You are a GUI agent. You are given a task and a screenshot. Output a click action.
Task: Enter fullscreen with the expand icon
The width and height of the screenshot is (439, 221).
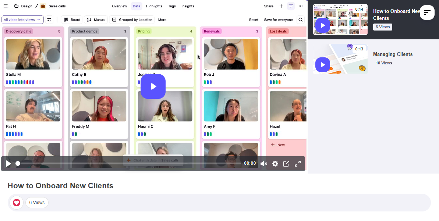298,164
